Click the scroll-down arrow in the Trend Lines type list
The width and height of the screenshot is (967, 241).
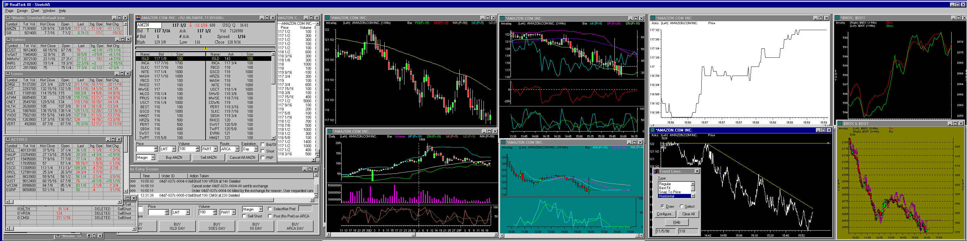coord(693,196)
